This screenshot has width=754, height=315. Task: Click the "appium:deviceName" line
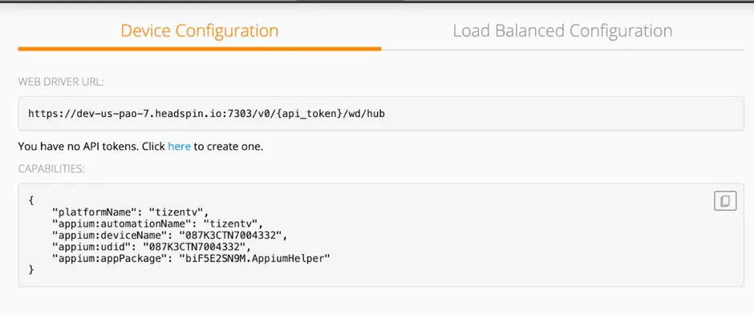coord(170,236)
